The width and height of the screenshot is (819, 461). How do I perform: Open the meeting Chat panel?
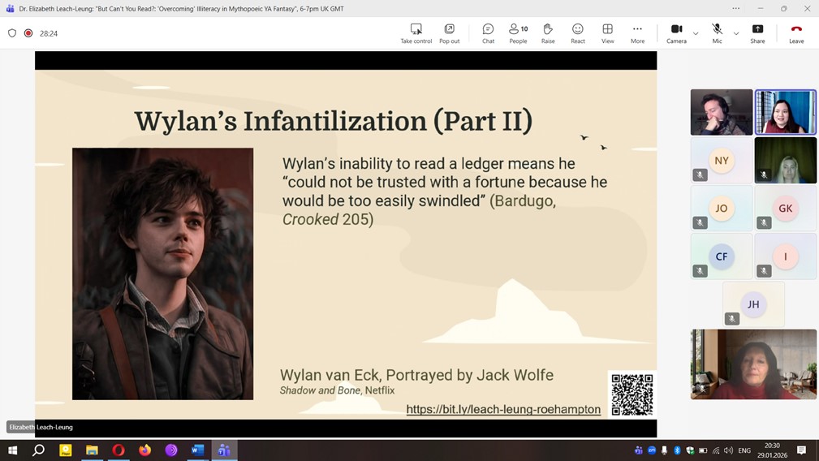click(488, 33)
